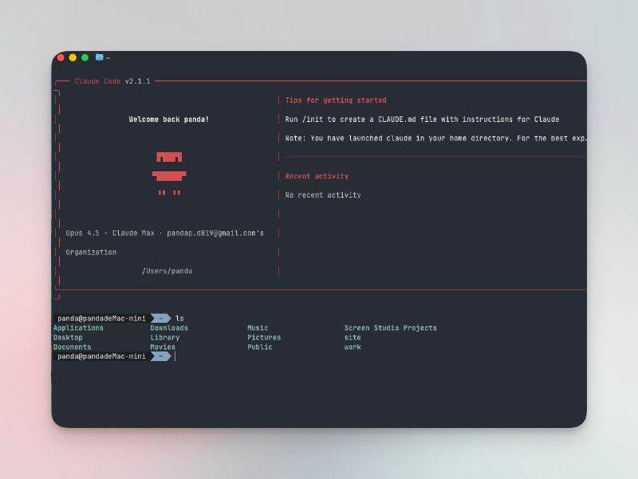Click the Pictures directory entry

(264, 337)
